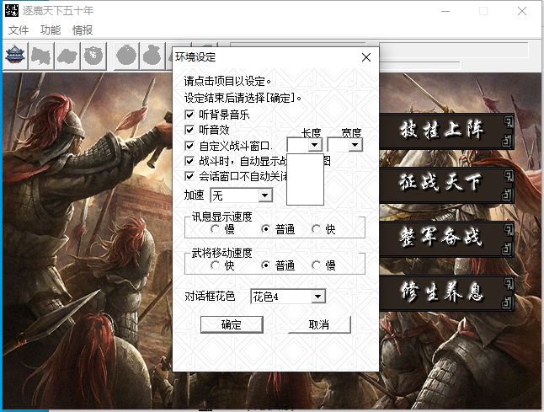Close the 环境设定 dialog with X
This screenshot has width=544, height=412.
pos(365,57)
